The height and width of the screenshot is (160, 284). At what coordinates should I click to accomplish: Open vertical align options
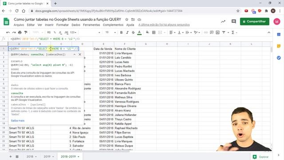click(x=181, y=32)
